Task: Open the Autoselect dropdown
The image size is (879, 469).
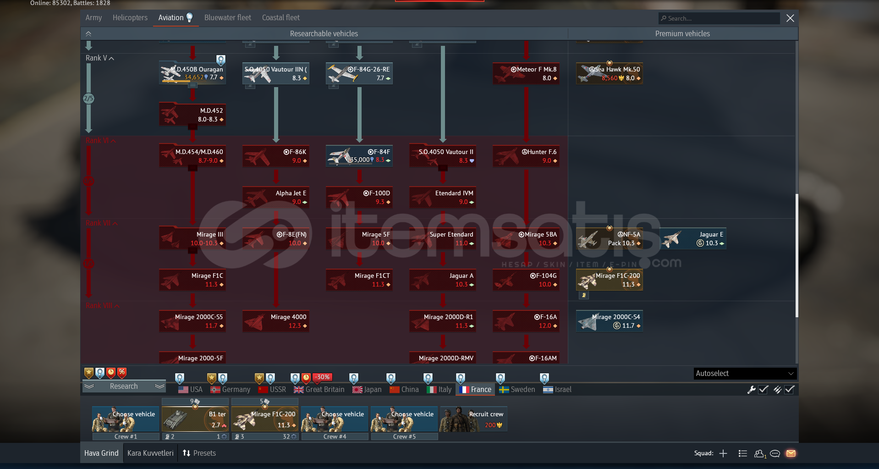Action: pyautogui.click(x=745, y=374)
